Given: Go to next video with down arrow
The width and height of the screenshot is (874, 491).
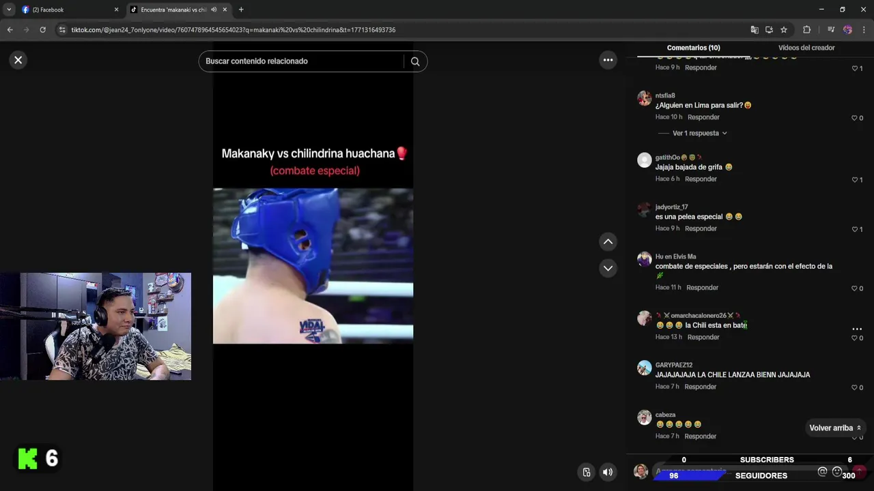Looking at the screenshot, I should tap(608, 268).
